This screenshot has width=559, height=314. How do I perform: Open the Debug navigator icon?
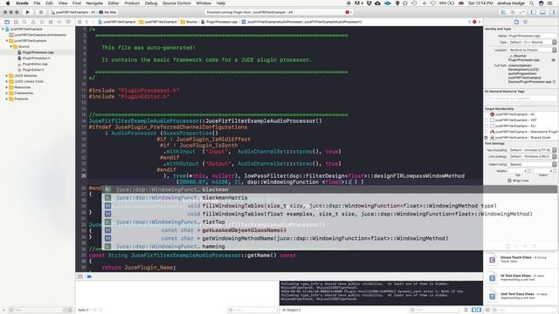51,22
